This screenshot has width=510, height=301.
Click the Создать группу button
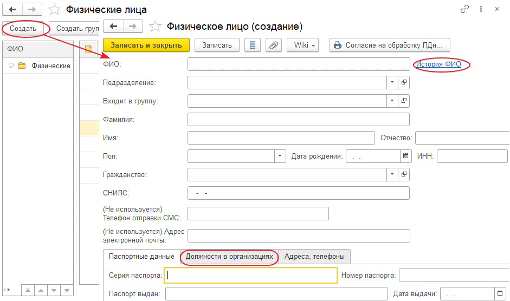(75, 29)
